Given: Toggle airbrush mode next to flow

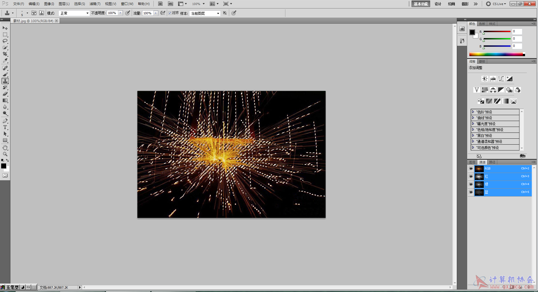Looking at the screenshot, I should pyautogui.click(x=163, y=13).
